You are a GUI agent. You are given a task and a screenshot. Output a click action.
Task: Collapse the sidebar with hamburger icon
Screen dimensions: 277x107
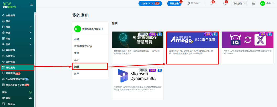(32, 5)
